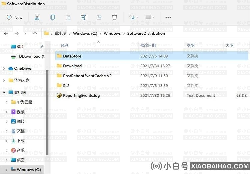Viewport: 250px width, 174px height.
Task: Go back with the back arrow
Action: pos(6,33)
